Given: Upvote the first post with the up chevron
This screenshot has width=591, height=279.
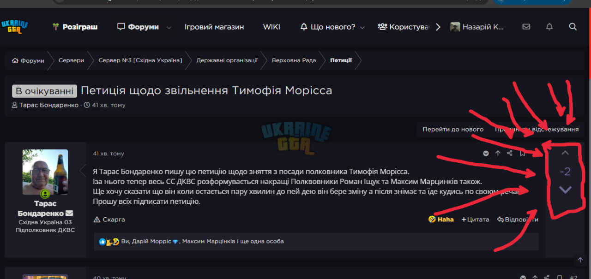Looking at the screenshot, I should click(x=565, y=153).
